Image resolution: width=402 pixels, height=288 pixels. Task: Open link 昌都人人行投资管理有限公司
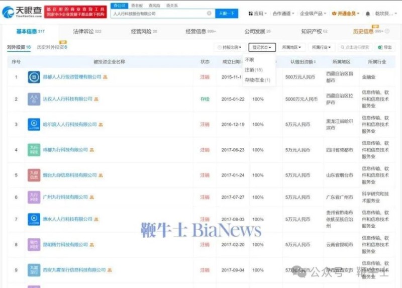pos(72,77)
